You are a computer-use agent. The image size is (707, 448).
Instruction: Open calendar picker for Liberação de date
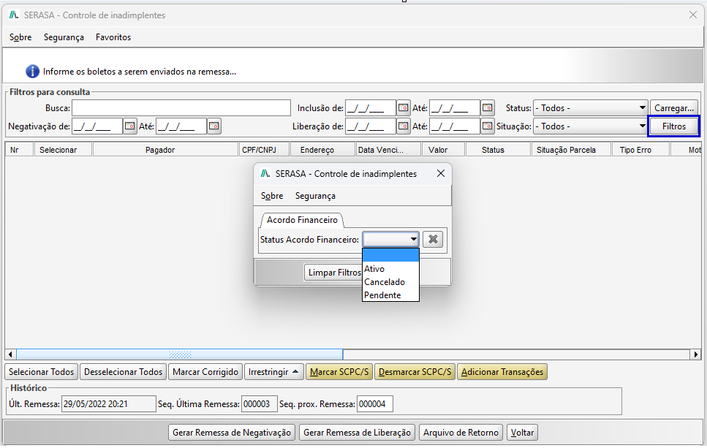click(403, 126)
